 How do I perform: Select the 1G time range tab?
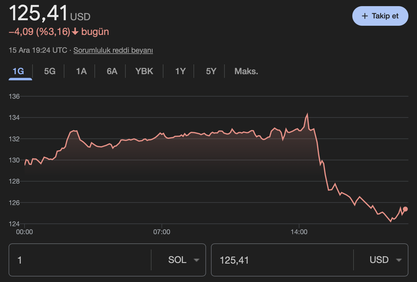pyautogui.click(x=18, y=71)
